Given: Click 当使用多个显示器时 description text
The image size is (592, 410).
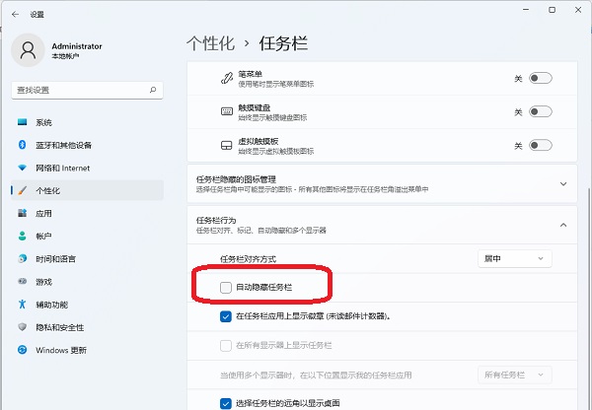Looking at the screenshot, I should [x=316, y=376].
